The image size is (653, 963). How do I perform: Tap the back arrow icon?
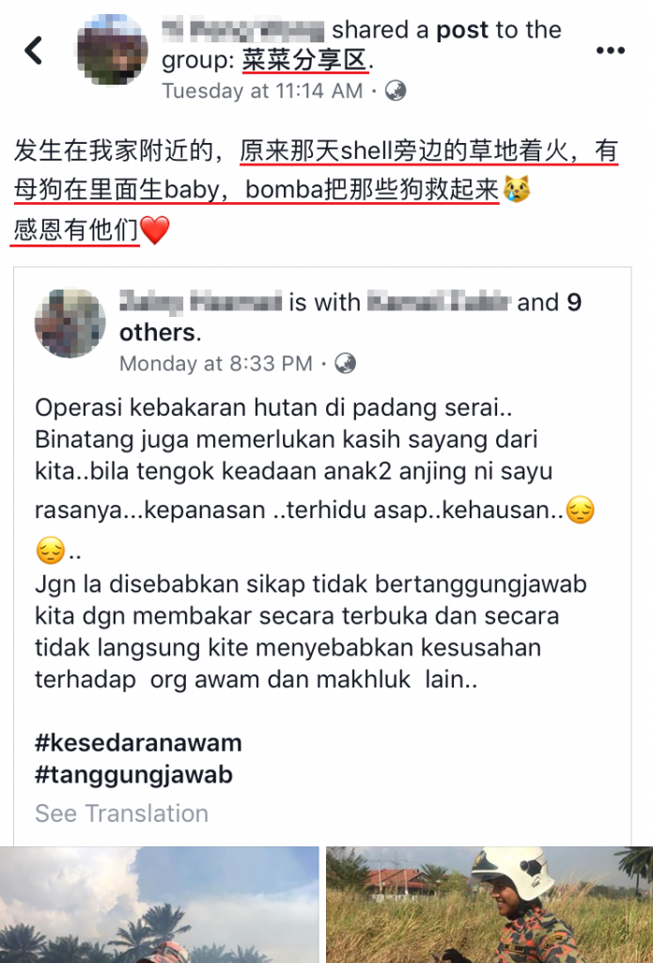click(34, 51)
